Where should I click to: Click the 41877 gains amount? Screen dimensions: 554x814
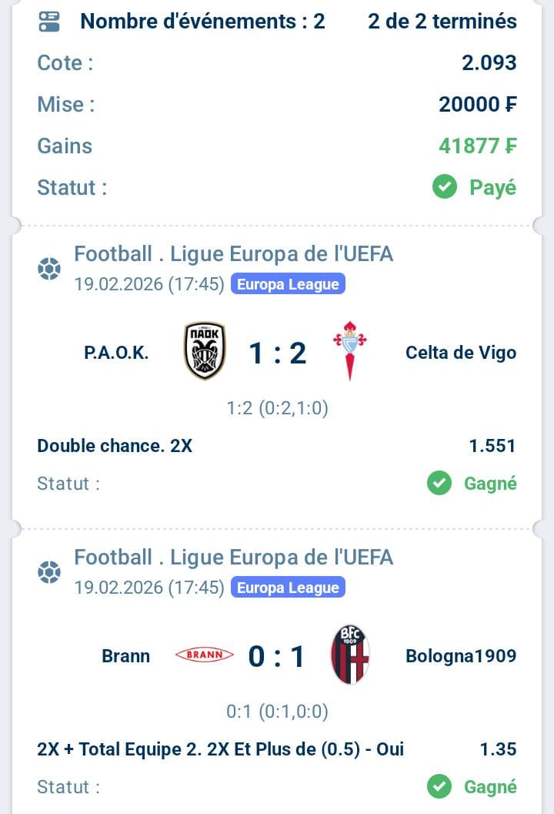tap(477, 146)
